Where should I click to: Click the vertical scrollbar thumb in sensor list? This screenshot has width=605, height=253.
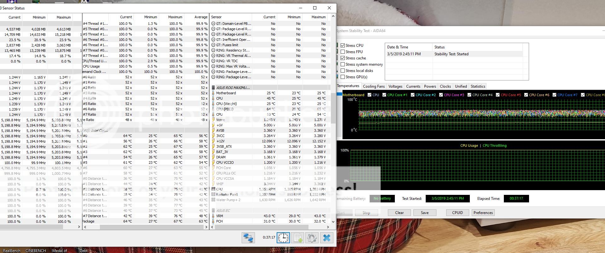click(x=333, y=108)
